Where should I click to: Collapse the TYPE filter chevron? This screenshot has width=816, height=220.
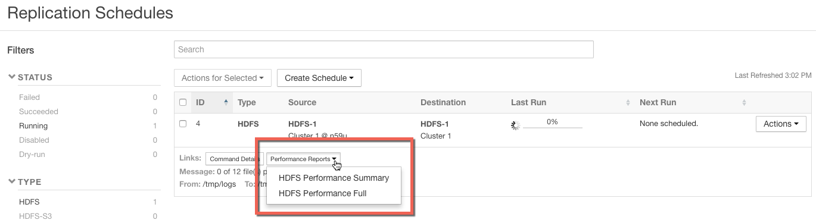pyautogui.click(x=11, y=182)
